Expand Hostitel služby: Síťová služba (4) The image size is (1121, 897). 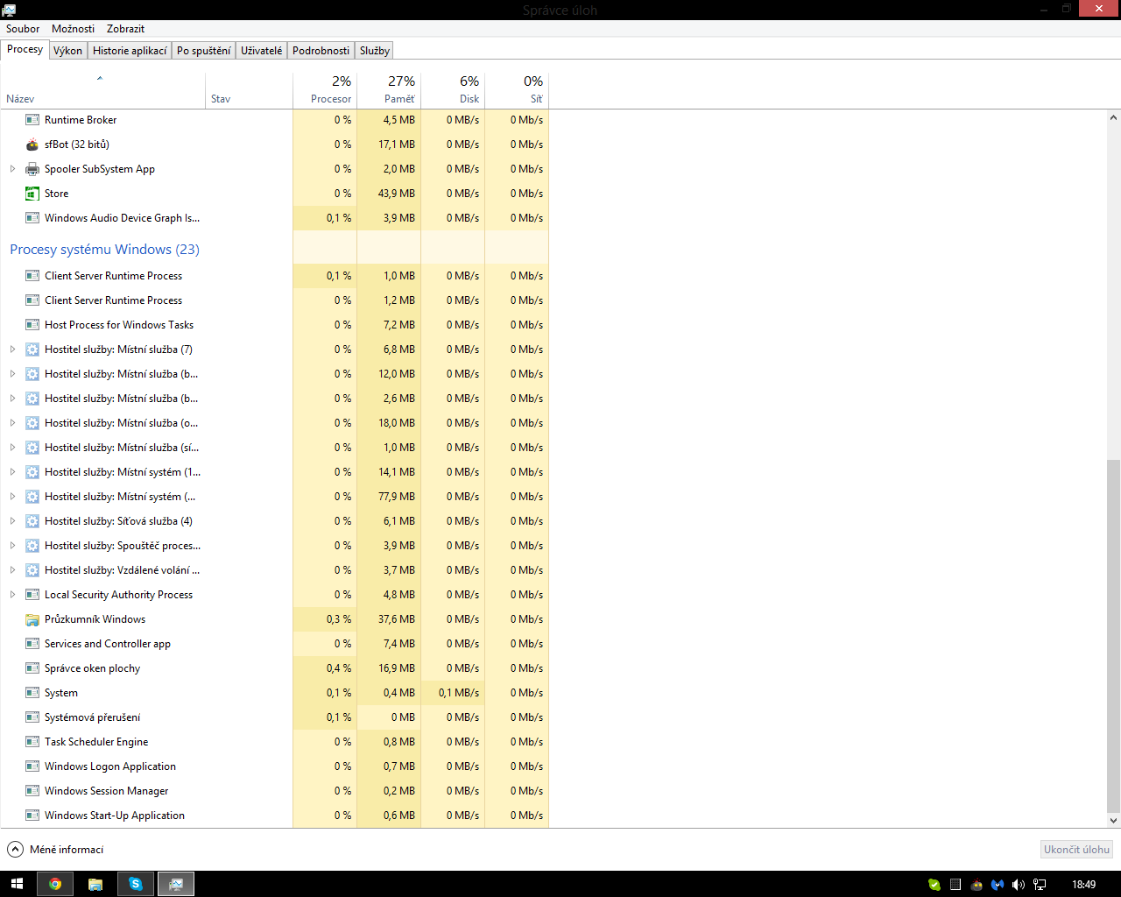click(x=12, y=521)
